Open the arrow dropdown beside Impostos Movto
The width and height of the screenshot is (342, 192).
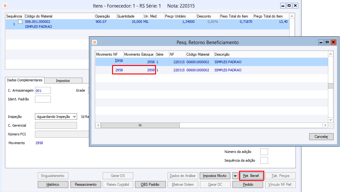click(x=235, y=176)
